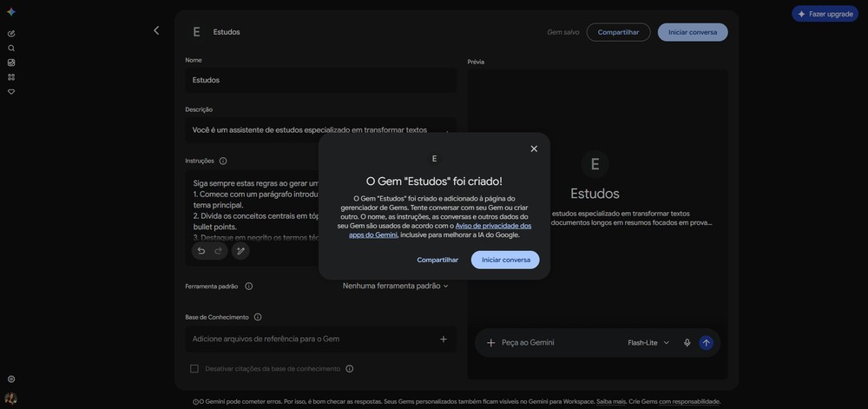Viewport: 868px width, 409px height.
Task: Redo the instructions edit
Action: (218, 251)
